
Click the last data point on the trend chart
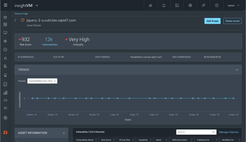click(x=234, y=98)
